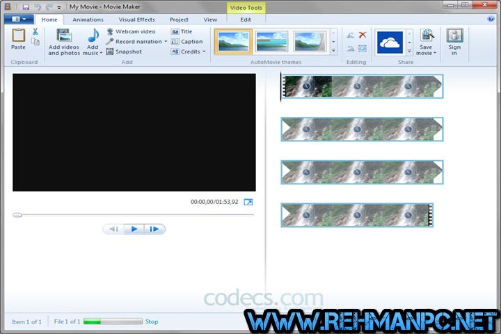Image resolution: width=501 pixels, height=334 pixels.
Task: Click the black video preview area
Action: pyautogui.click(x=134, y=132)
